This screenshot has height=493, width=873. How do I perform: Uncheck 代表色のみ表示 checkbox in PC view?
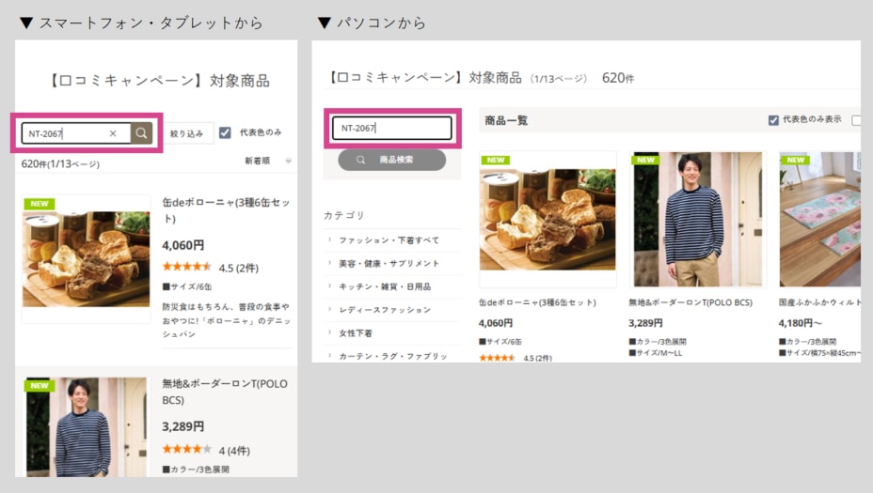[773, 120]
